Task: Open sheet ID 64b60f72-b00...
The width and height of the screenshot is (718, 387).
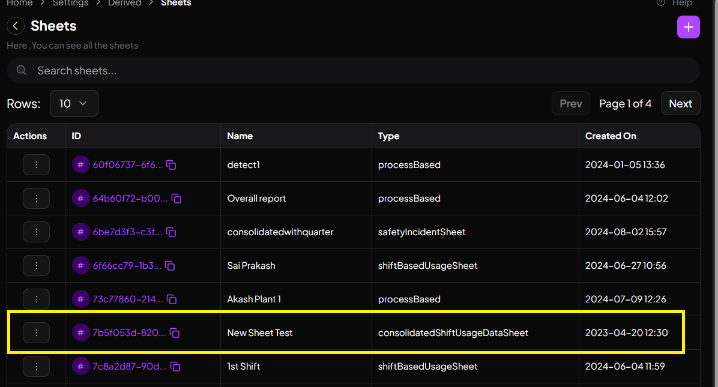Action: [130, 199]
